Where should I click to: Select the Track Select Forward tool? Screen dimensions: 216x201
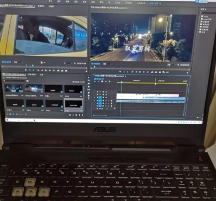point(89,80)
